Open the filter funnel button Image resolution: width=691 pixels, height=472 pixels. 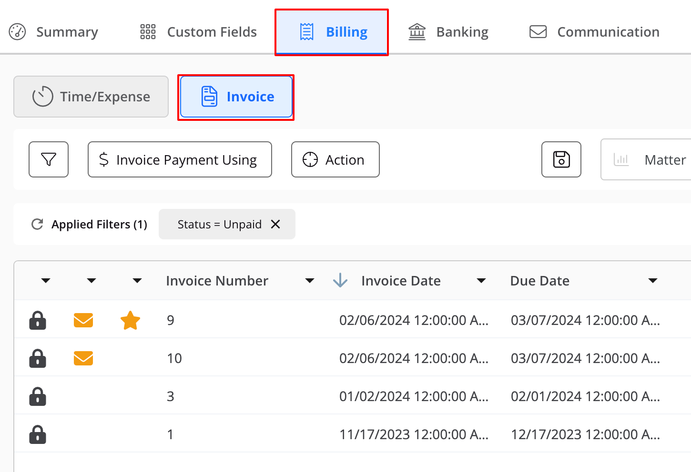pyautogui.click(x=49, y=159)
